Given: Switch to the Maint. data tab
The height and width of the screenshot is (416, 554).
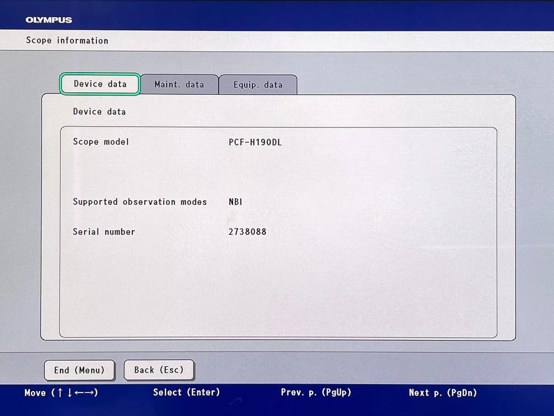Looking at the screenshot, I should 179,84.
